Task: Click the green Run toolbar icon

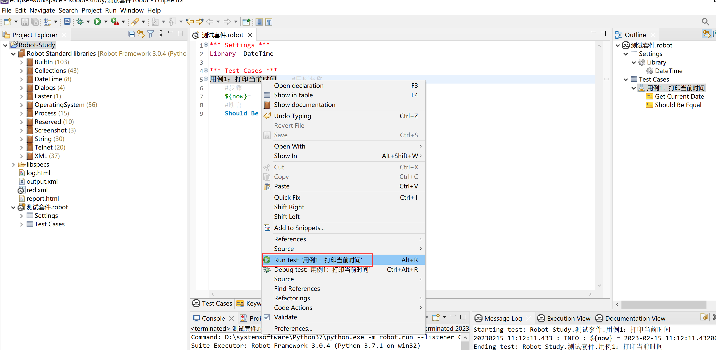Action: 97,22
